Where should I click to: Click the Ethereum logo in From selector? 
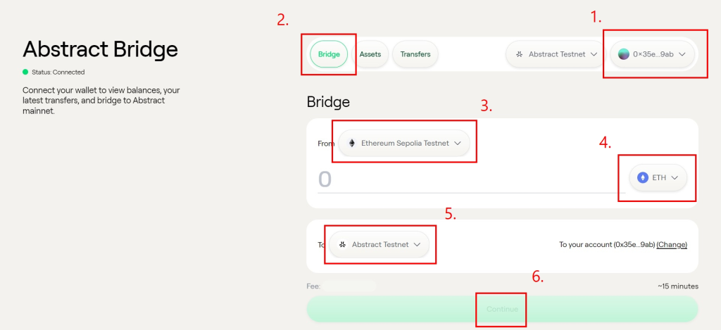click(352, 143)
